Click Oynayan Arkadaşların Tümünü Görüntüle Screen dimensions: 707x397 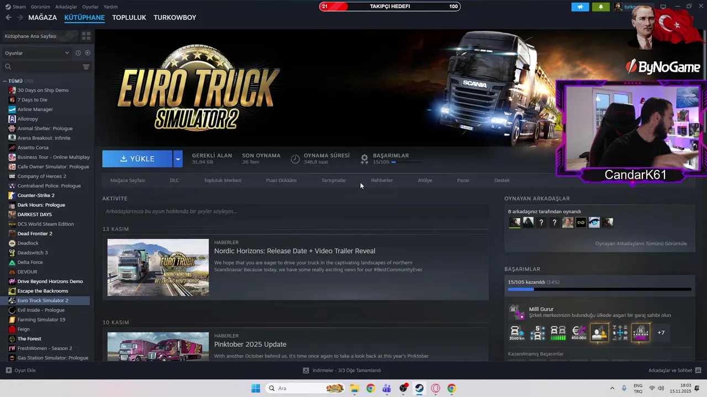(641, 244)
